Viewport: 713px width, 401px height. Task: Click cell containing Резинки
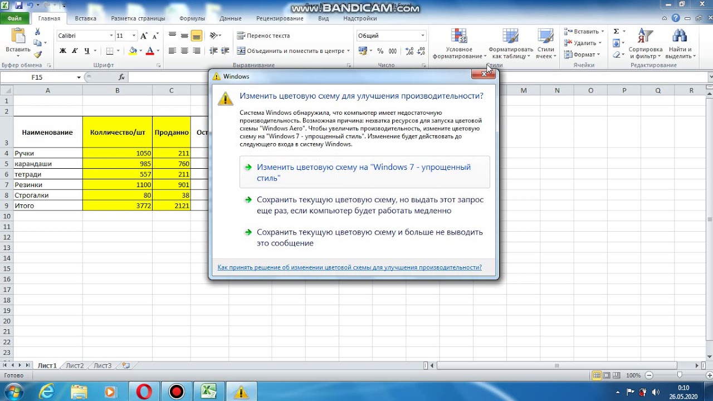click(x=47, y=185)
